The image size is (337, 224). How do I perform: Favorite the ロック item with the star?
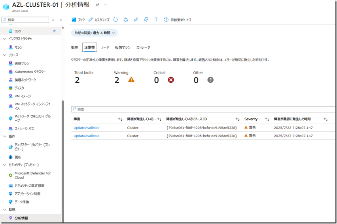[54, 31]
